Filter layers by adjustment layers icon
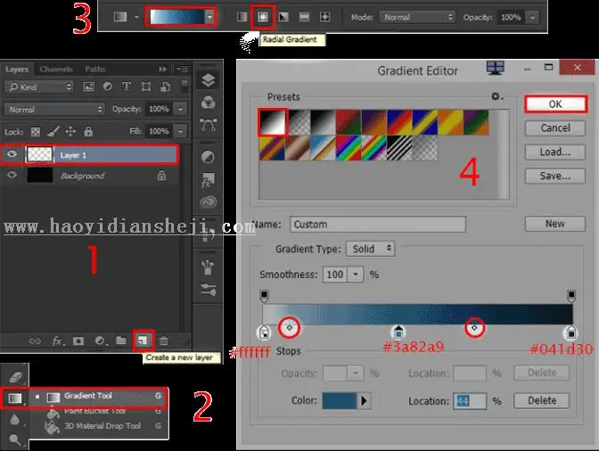This screenshot has height=451, width=599. (108, 86)
